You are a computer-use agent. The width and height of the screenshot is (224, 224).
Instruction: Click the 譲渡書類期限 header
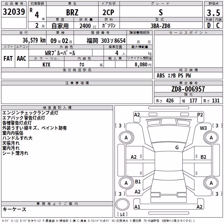[x=139, y=33]
